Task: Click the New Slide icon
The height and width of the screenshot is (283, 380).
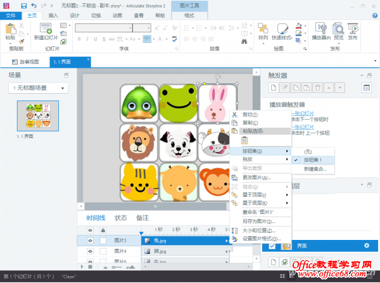Action: (x=46, y=28)
